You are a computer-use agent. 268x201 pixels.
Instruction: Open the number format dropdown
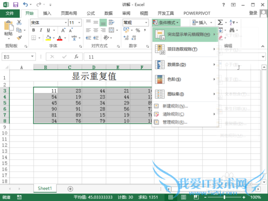tap(146, 23)
